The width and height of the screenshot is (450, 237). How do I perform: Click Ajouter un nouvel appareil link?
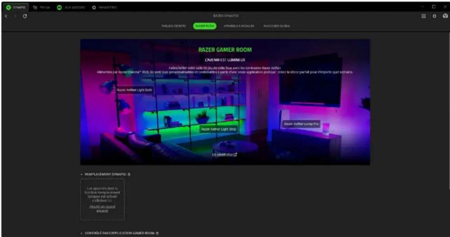102,208
